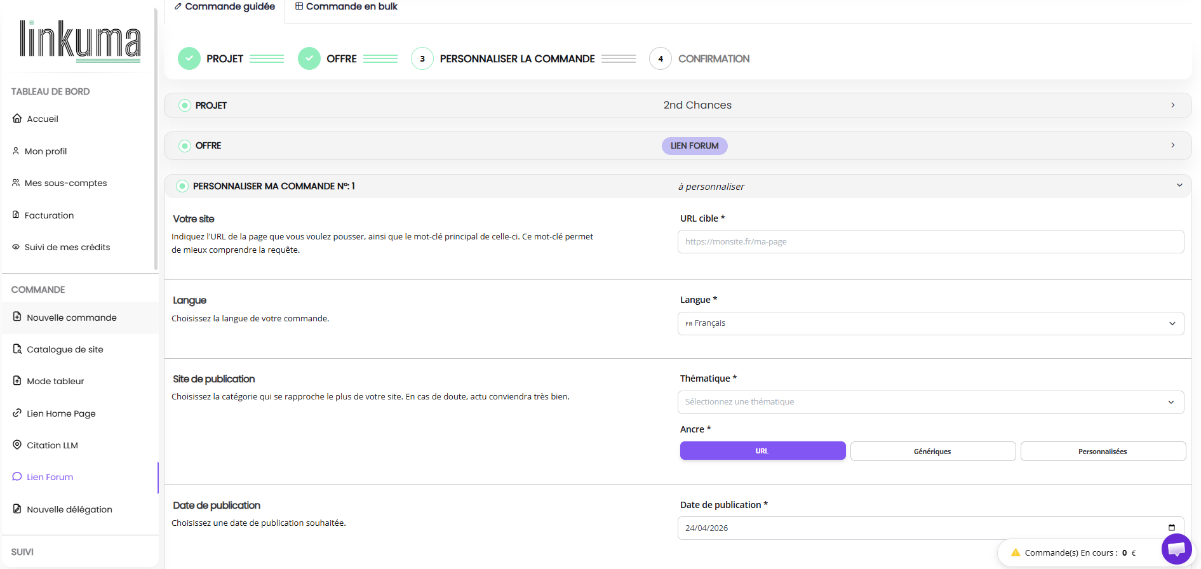Switch to Commande en bulk tab
The image size is (1201, 569).
point(346,6)
